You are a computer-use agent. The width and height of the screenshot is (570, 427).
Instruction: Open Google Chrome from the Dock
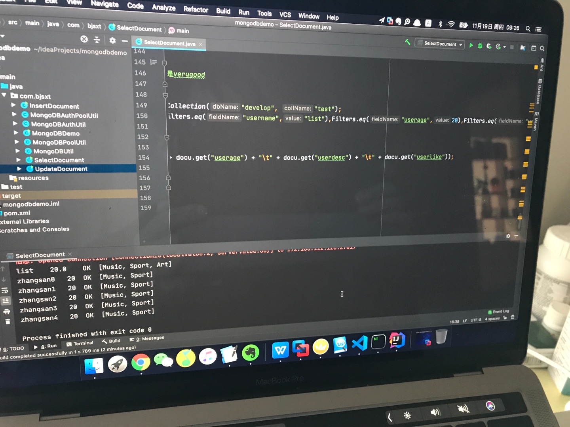[x=141, y=362]
